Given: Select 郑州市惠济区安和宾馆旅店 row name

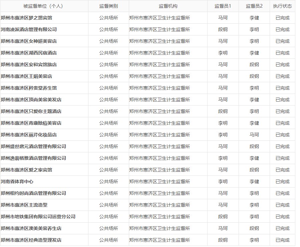Looking at the screenshot, I should coord(29,65).
